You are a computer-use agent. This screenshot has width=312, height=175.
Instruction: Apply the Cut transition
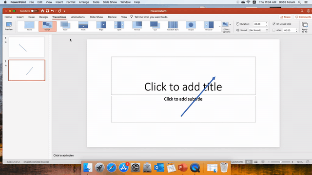(x=155, y=26)
